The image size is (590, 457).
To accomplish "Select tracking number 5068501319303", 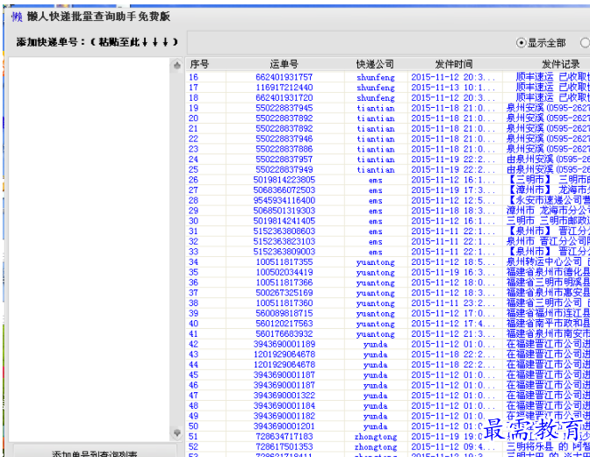I will pos(284,211).
